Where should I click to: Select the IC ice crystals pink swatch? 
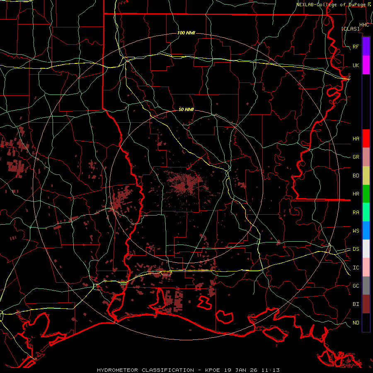(x=366, y=267)
